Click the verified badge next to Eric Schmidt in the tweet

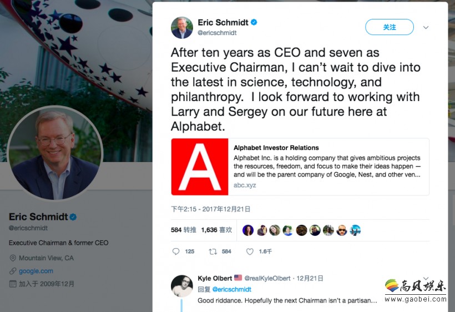coord(254,23)
